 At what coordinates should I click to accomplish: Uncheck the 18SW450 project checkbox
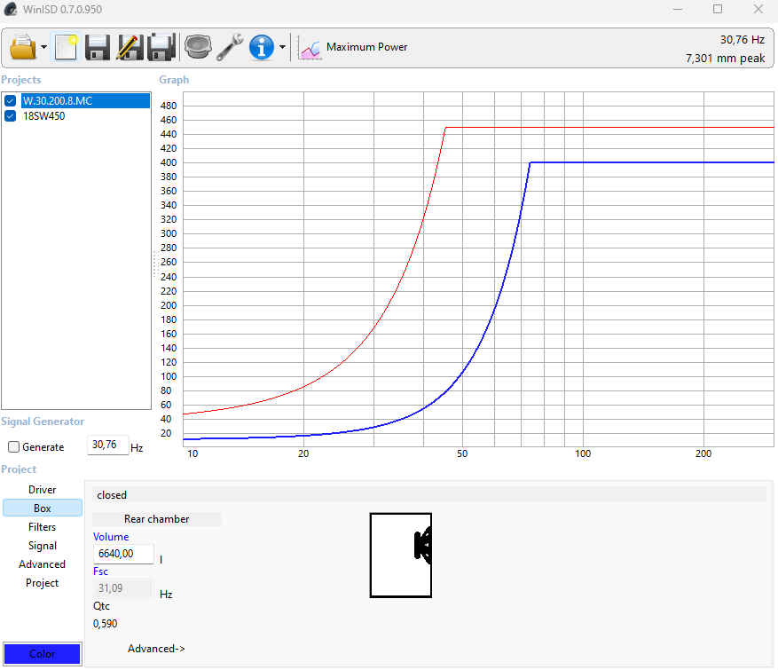(x=11, y=116)
